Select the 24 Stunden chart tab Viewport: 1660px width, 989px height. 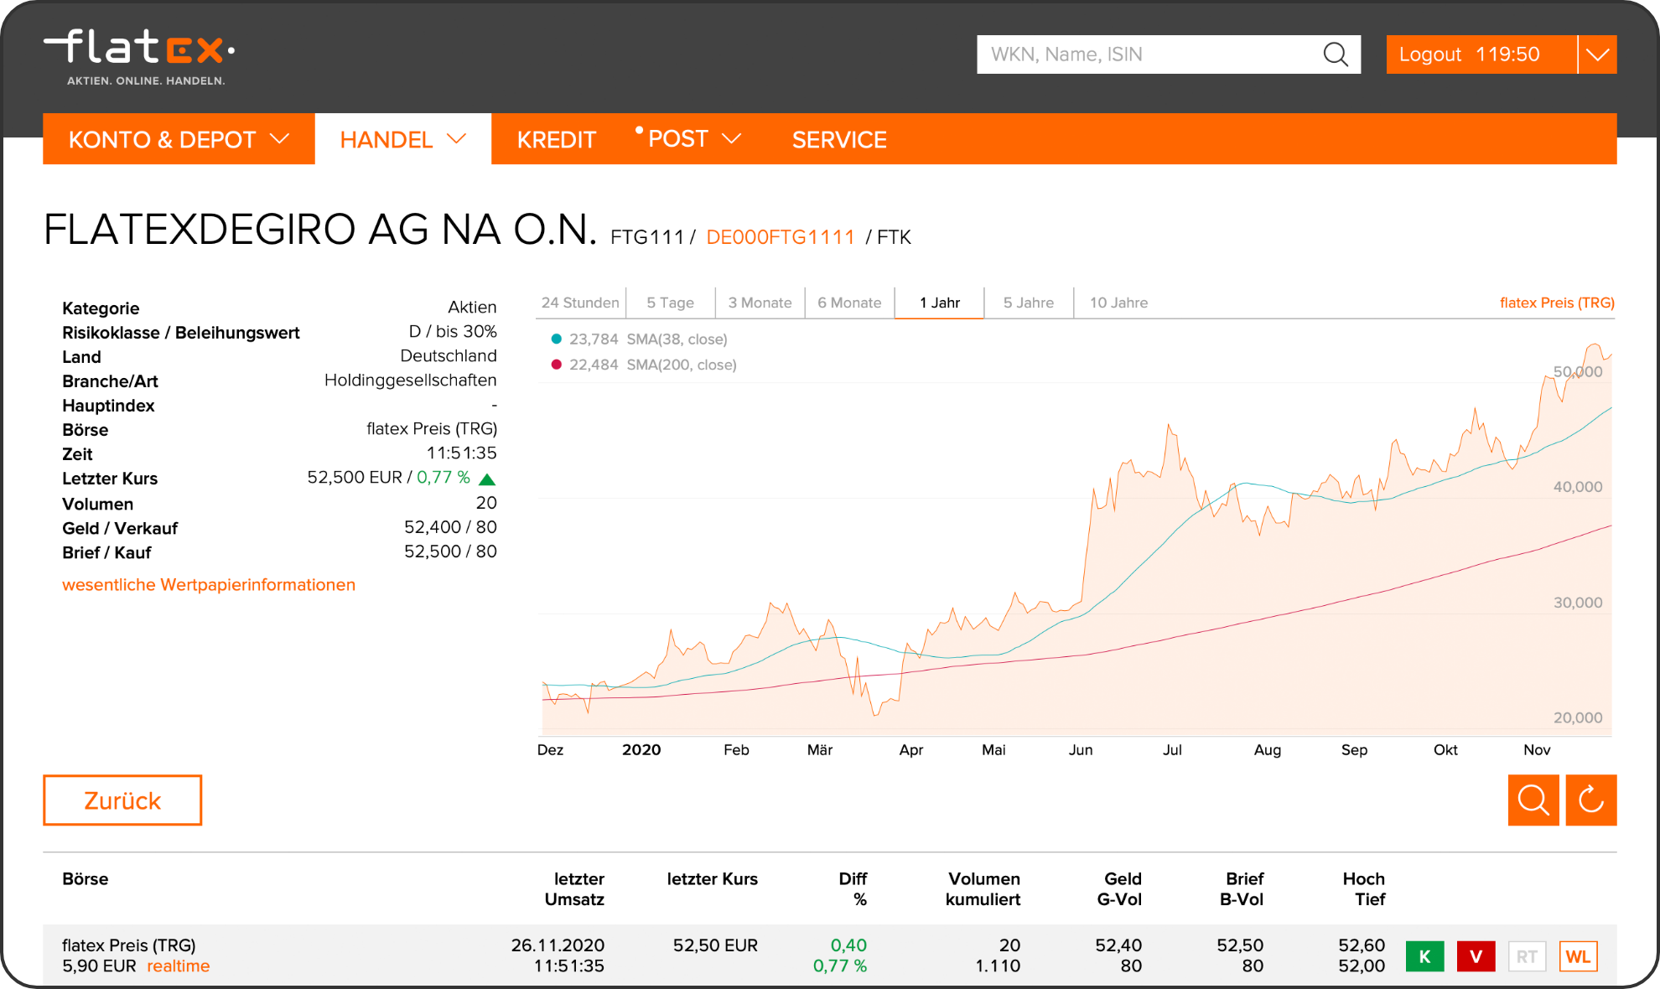[580, 303]
